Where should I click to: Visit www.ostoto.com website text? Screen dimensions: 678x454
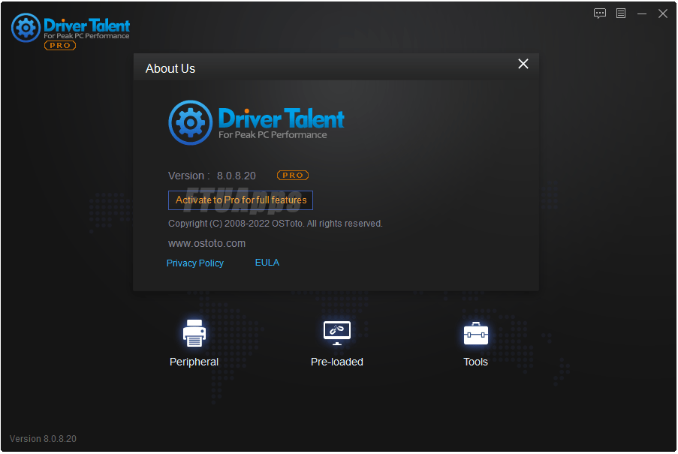tap(206, 243)
